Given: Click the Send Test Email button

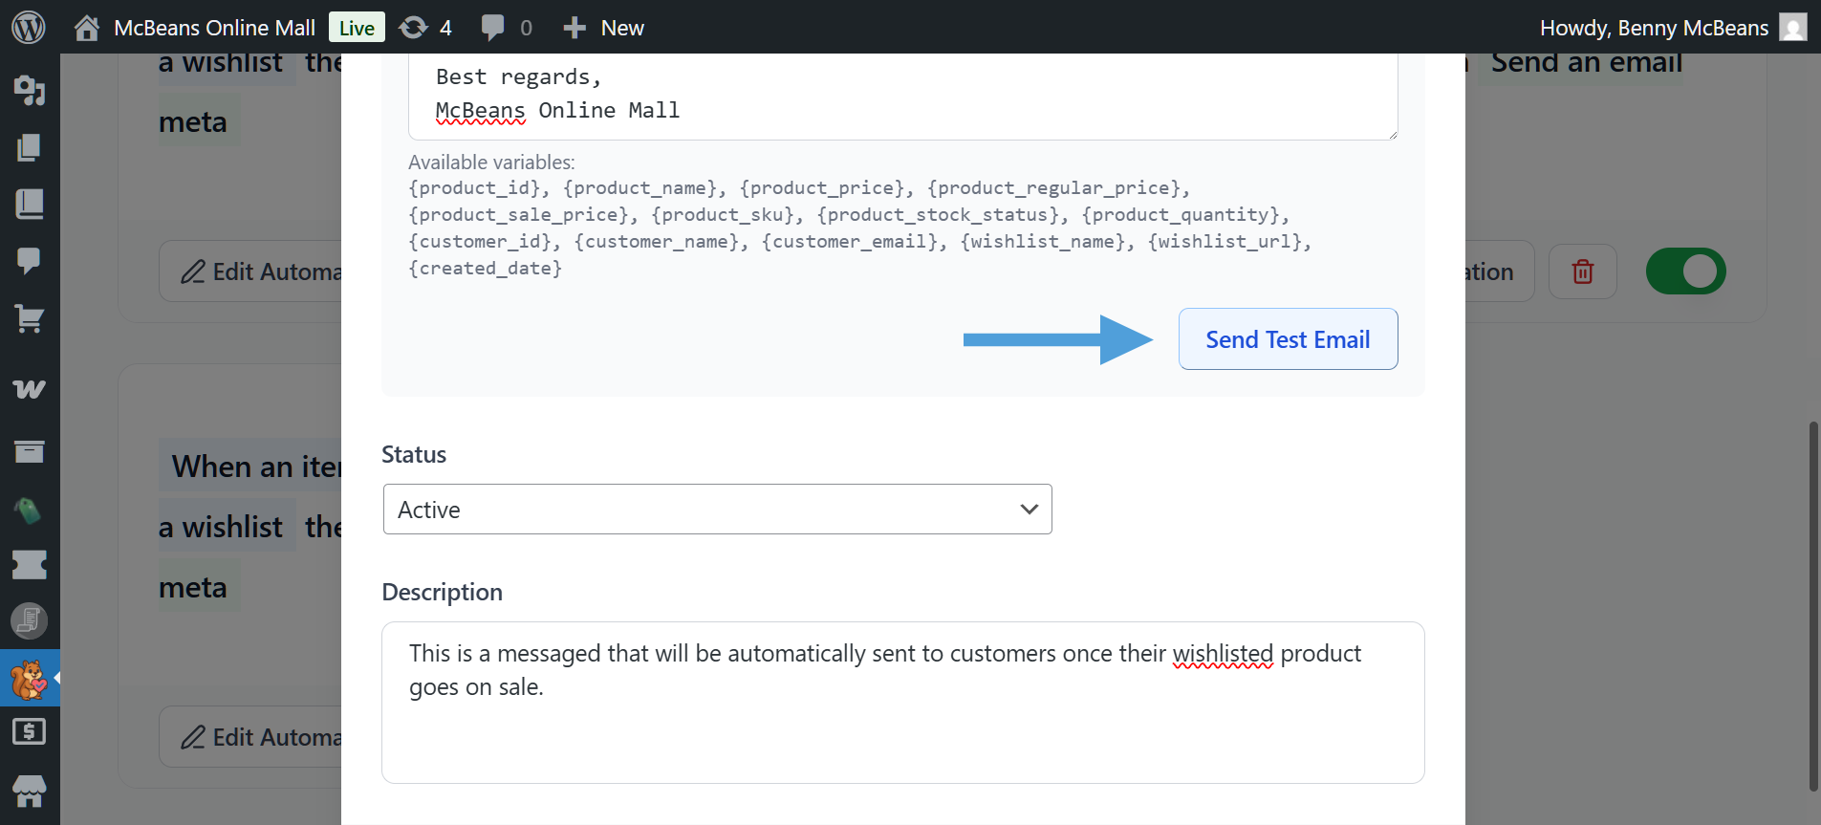Looking at the screenshot, I should coord(1288,339).
